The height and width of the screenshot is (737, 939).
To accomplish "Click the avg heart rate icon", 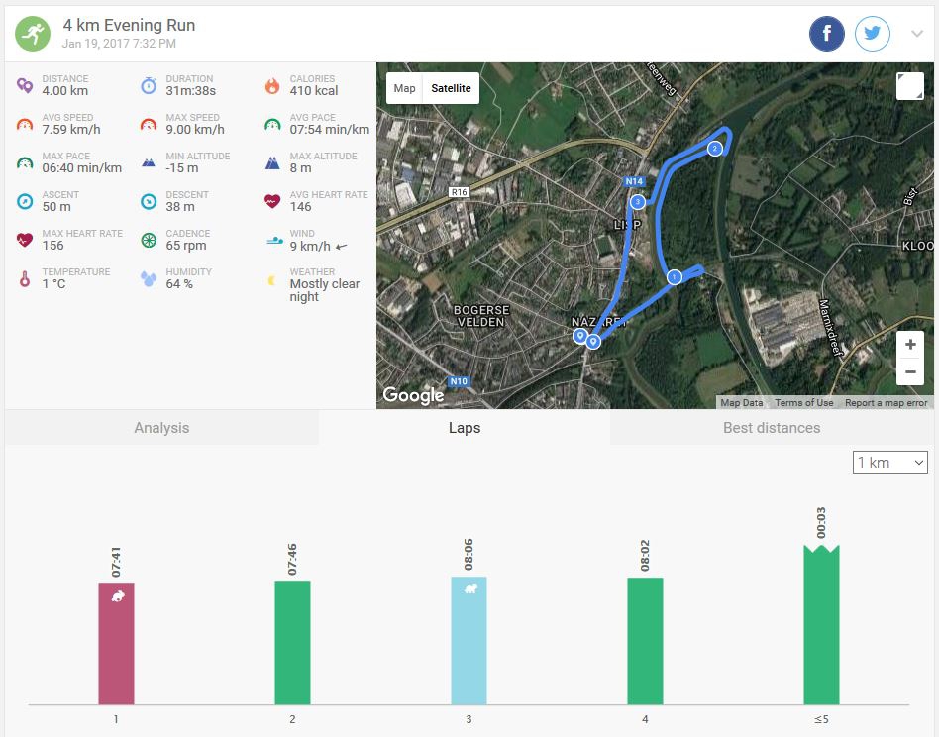I will tap(272, 201).
